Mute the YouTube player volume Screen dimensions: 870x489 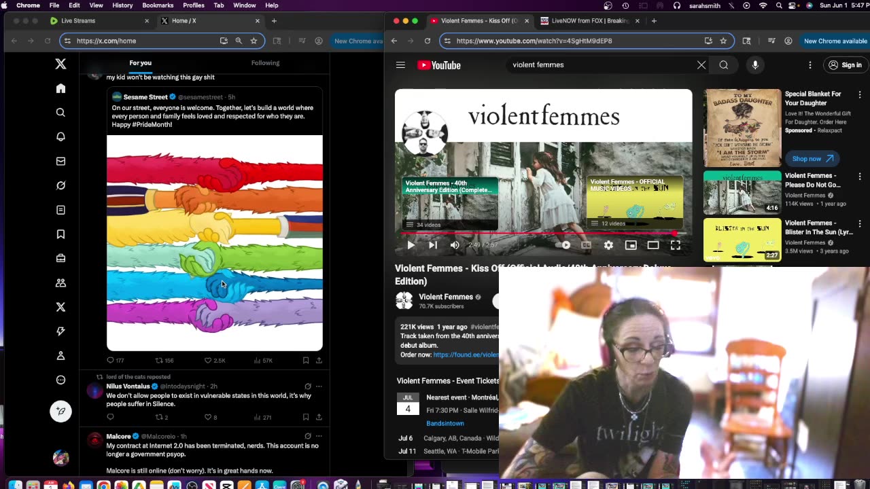click(x=455, y=245)
